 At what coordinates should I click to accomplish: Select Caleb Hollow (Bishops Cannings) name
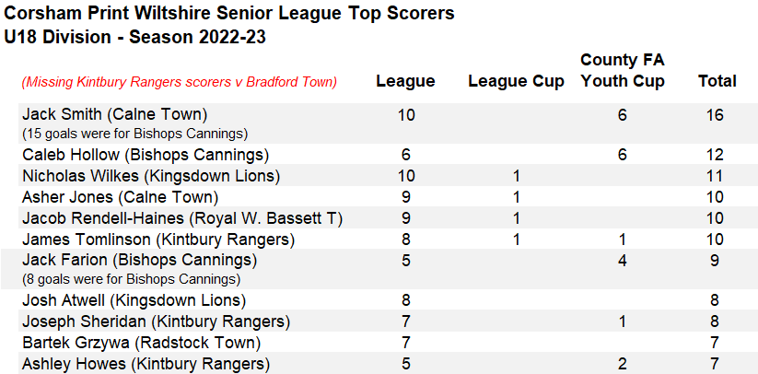146,155
